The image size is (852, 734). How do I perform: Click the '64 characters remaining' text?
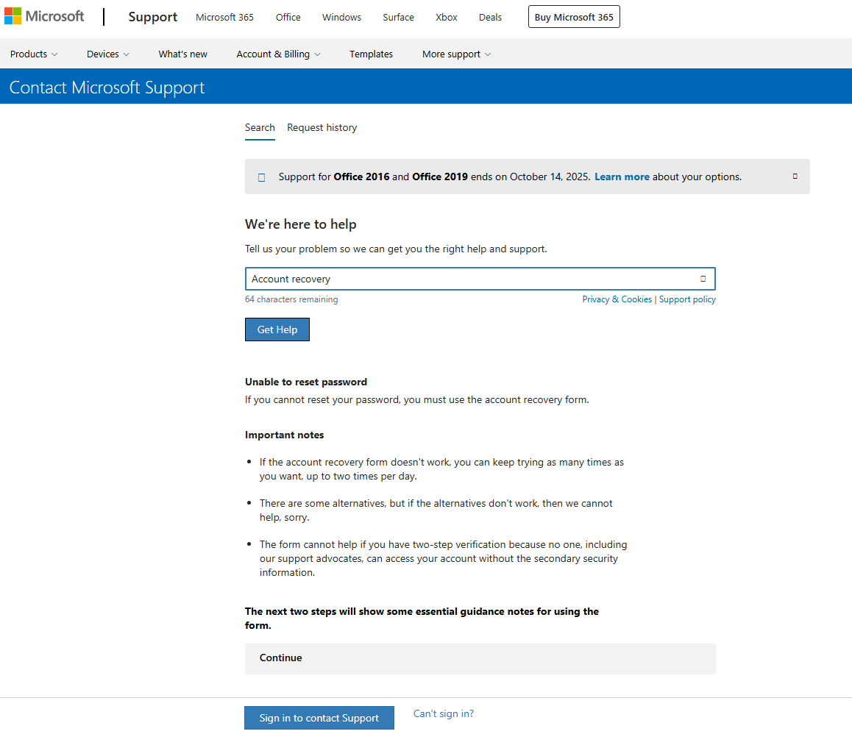(x=291, y=299)
